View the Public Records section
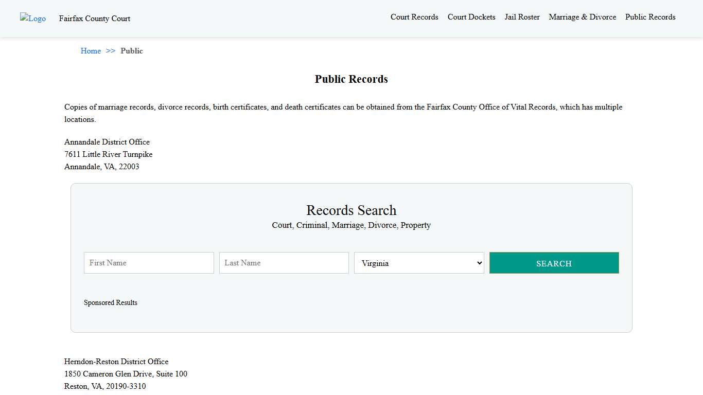 click(x=650, y=17)
